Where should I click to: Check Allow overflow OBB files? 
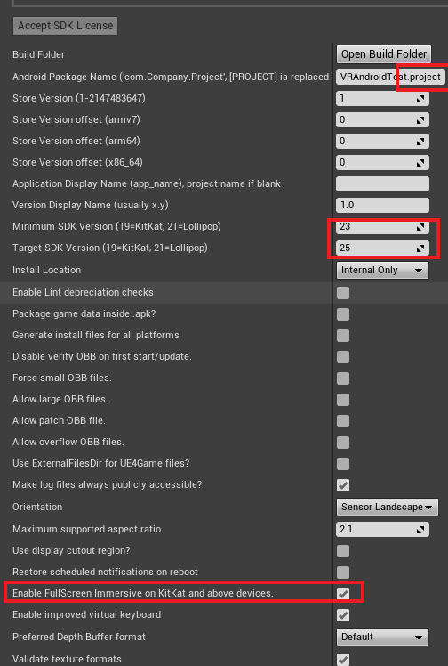(343, 443)
